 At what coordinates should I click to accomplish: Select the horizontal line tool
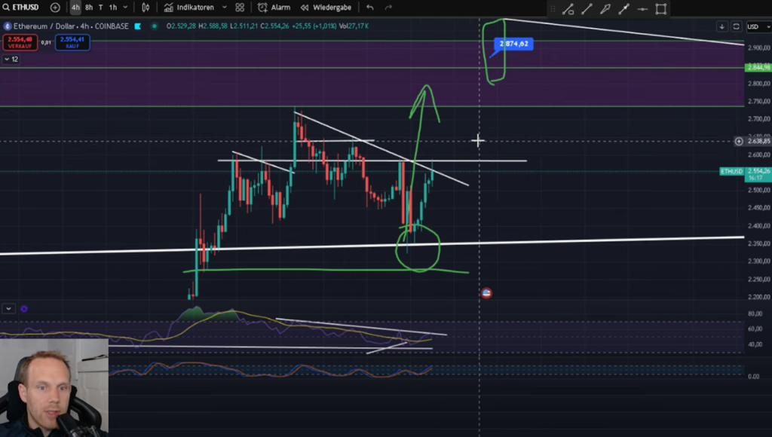(642, 9)
